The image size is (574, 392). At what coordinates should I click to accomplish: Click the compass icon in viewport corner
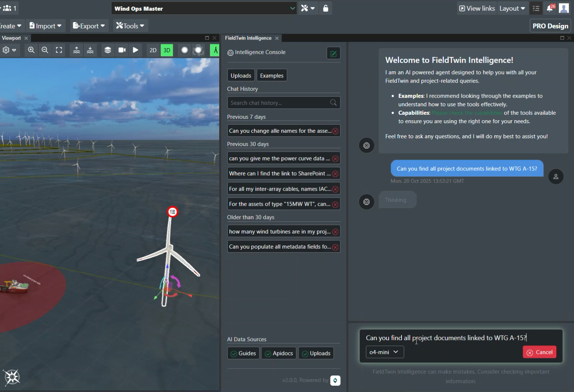point(12,377)
